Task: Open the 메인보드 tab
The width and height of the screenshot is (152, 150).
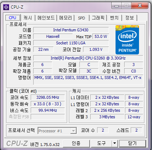Action: point(46,18)
